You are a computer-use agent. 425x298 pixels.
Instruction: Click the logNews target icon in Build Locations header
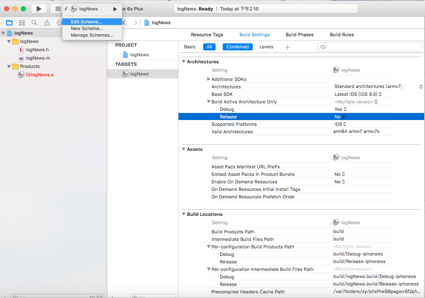[336, 223]
